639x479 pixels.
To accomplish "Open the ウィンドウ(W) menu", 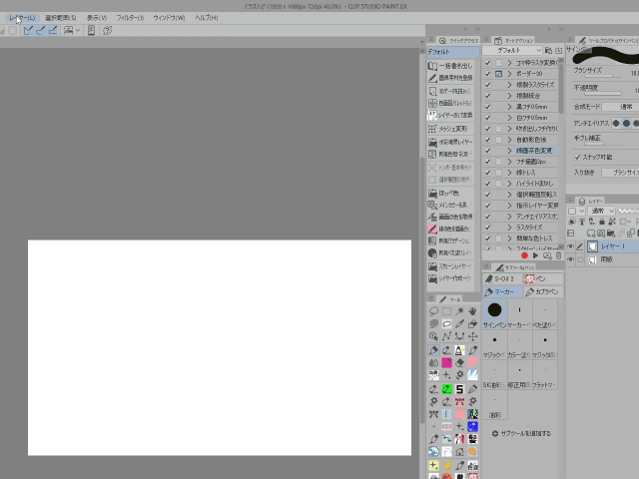I will click(169, 18).
